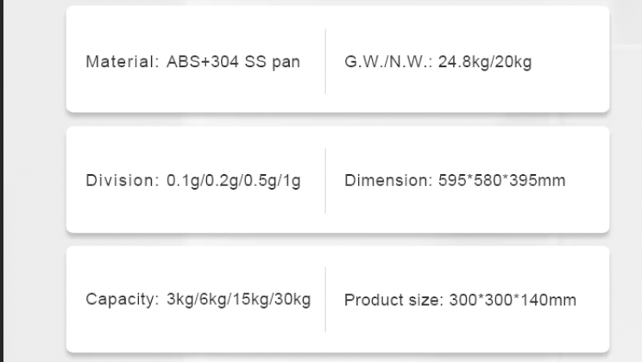Select the 300*300*140mm product size value
This screenshot has height=362, width=642.
point(513,301)
